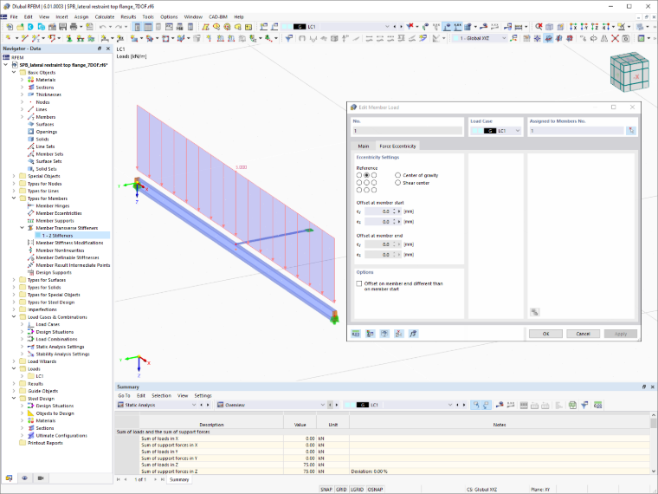Toggle GRID in the status bar

341,490
